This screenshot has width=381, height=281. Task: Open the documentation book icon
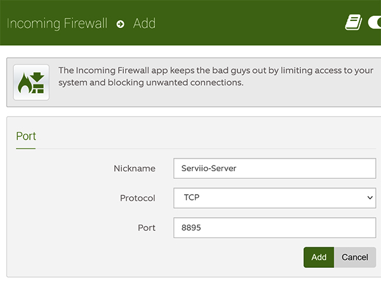pyautogui.click(x=353, y=22)
